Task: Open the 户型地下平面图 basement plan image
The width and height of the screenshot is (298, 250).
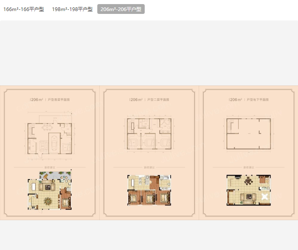Action: (x=248, y=152)
